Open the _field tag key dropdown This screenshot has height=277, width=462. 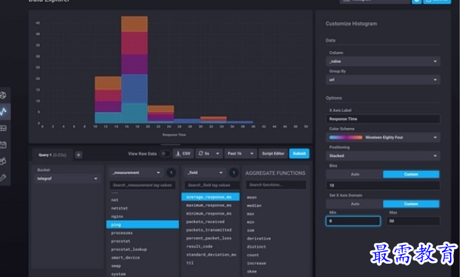205,173
